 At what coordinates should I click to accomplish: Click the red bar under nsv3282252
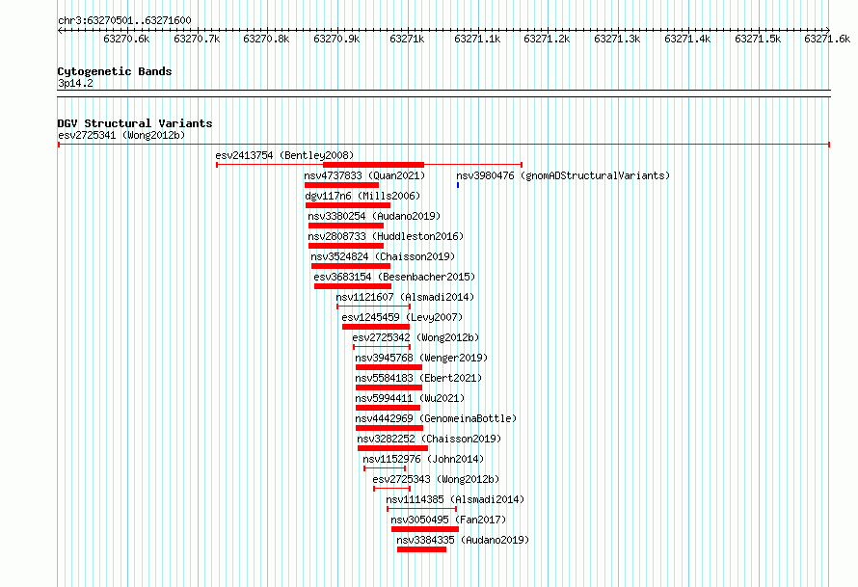pos(392,448)
